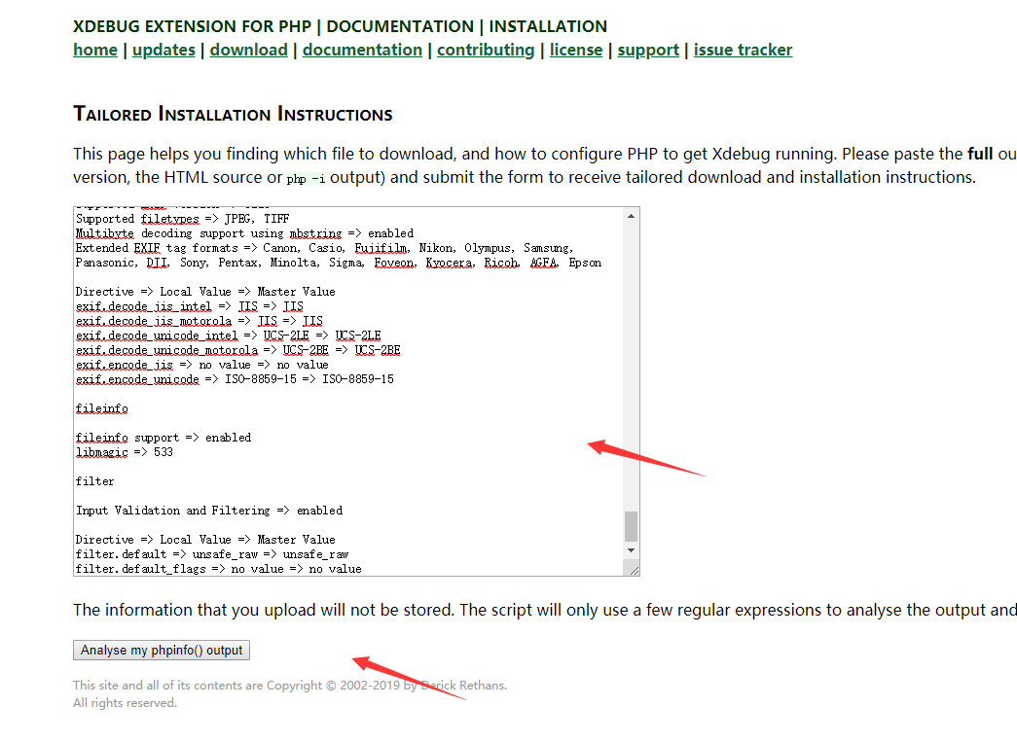Click 'Input Validation and Filtering' line
The height and width of the screenshot is (742, 1017).
(x=209, y=511)
